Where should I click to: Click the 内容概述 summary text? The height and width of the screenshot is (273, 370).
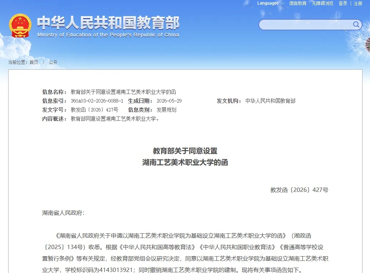point(115,119)
